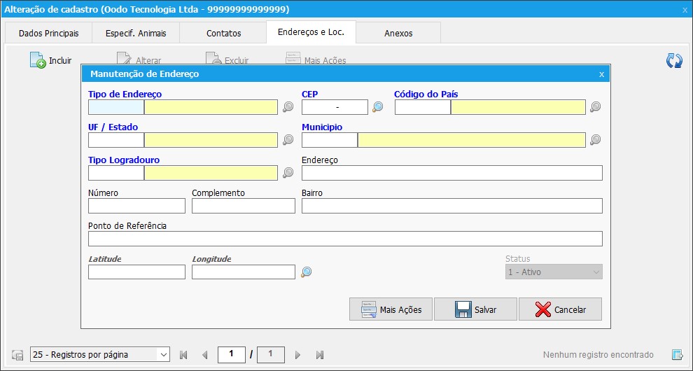Open Municipio lookup magnifier
Image resolution: width=693 pixels, height=371 pixels.
pyautogui.click(x=596, y=140)
